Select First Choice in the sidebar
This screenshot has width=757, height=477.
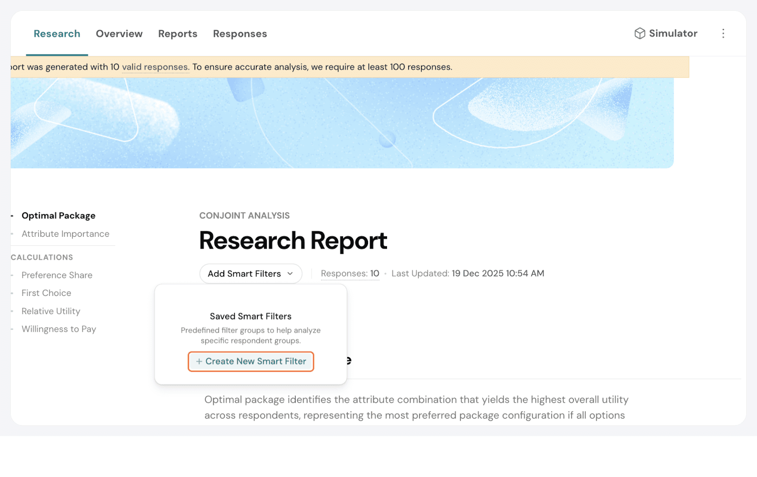[x=46, y=293]
